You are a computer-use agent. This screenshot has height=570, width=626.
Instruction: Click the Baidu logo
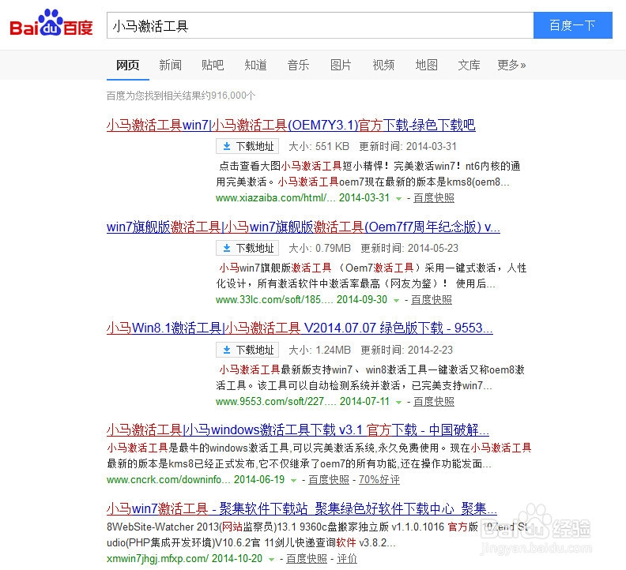pyautogui.click(x=51, y=23)
